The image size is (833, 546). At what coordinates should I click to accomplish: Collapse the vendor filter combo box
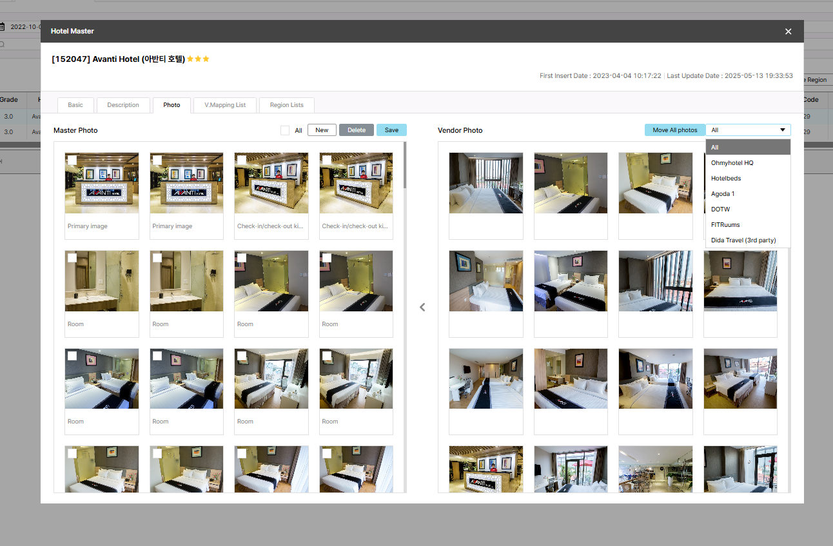pos(748,130)
